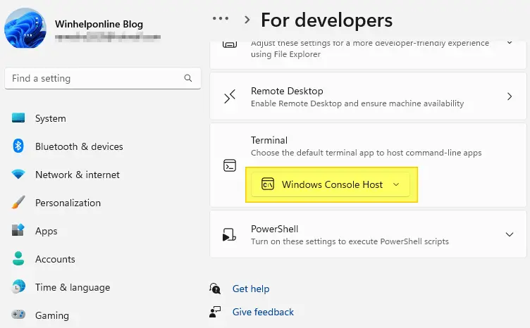Click the Apps icon in sidebar
530x328 pixels.
[x=18, y=229]
